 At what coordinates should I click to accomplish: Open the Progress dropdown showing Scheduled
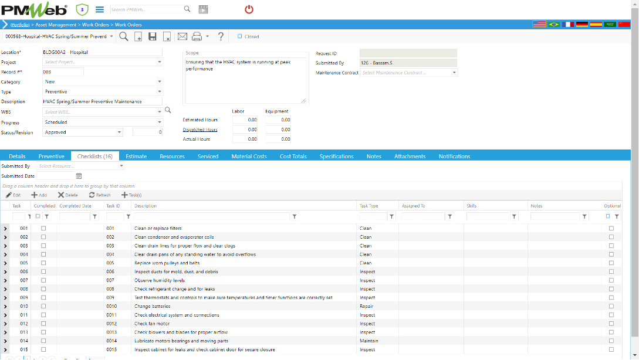pos(160,122)
